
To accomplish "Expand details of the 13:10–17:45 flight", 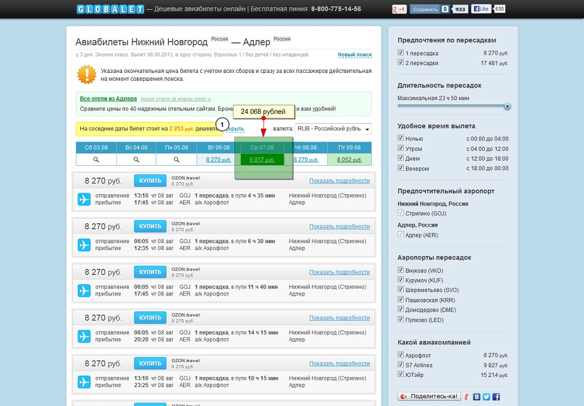I will (x=339, y=181).
